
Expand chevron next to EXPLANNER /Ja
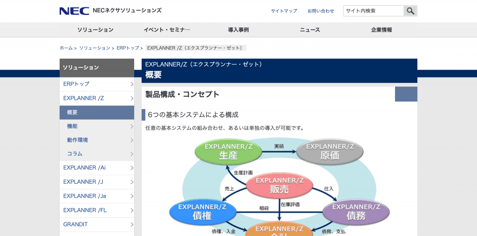(x=132, y=196)
